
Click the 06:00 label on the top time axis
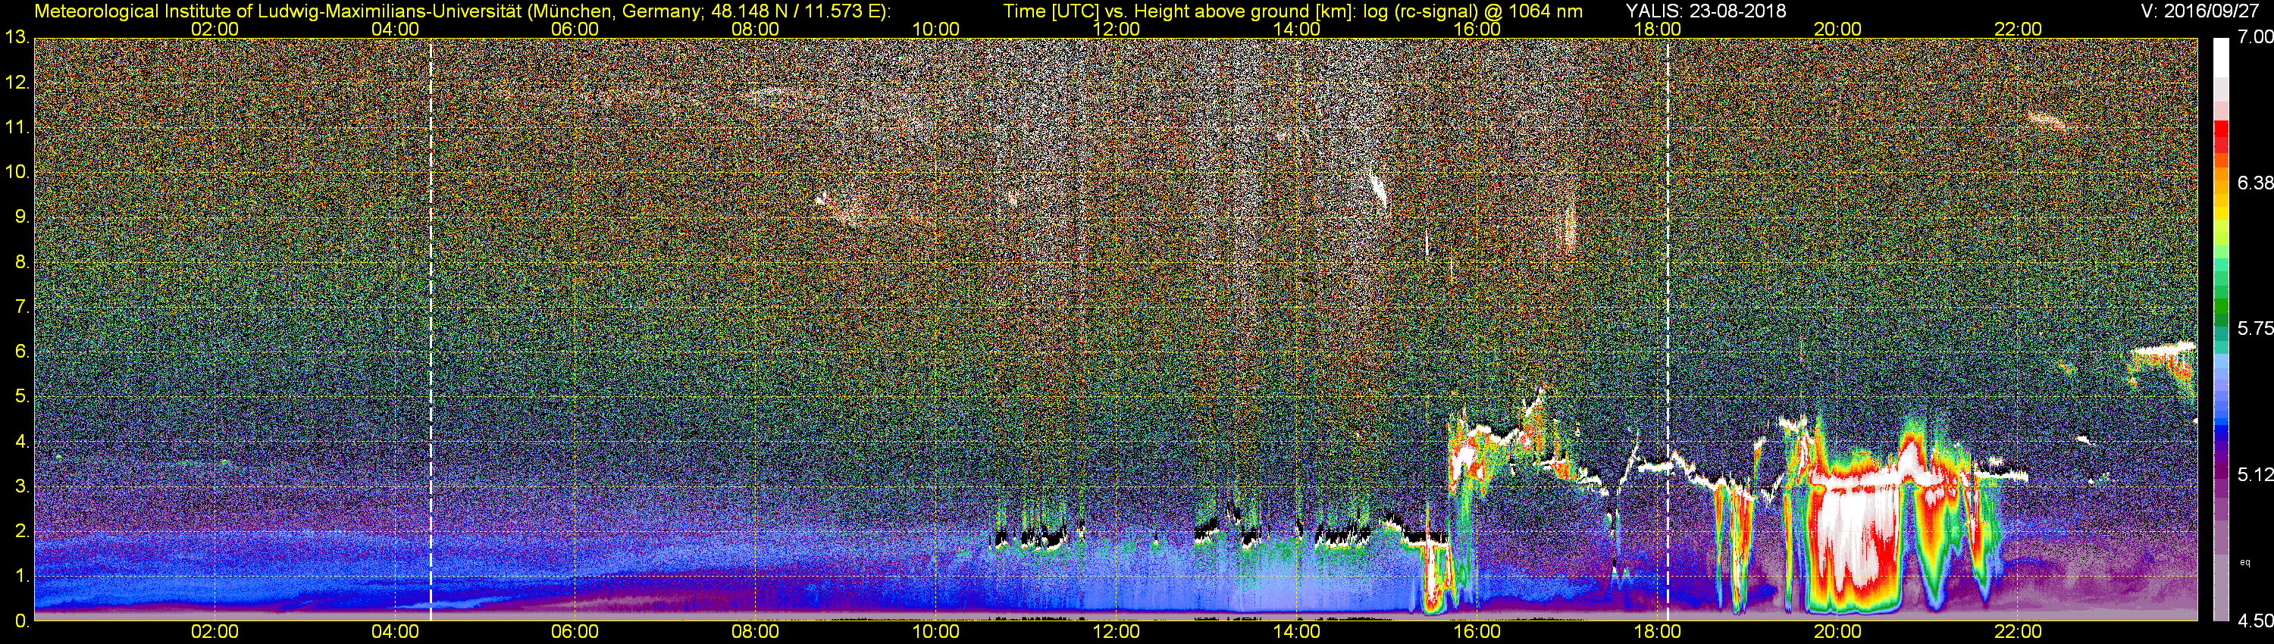(575, 29)
